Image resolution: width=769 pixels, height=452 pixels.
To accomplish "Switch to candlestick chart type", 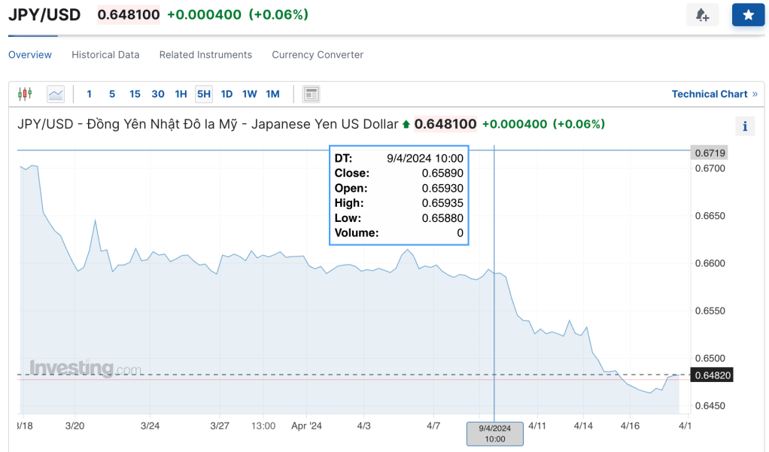I will (25, 94).
